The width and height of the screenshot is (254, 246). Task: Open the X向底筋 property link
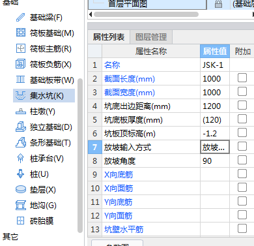(119, 175)
